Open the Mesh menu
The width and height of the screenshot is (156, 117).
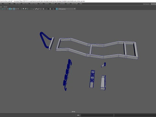click(12, 4)
